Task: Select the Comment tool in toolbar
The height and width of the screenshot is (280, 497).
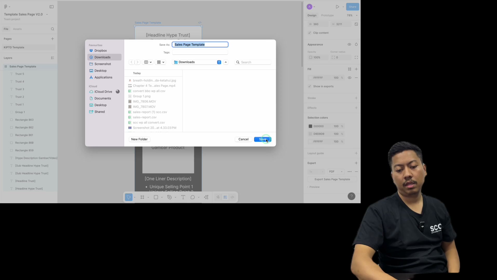Action: pyautogui.click(x=193, y=197)
